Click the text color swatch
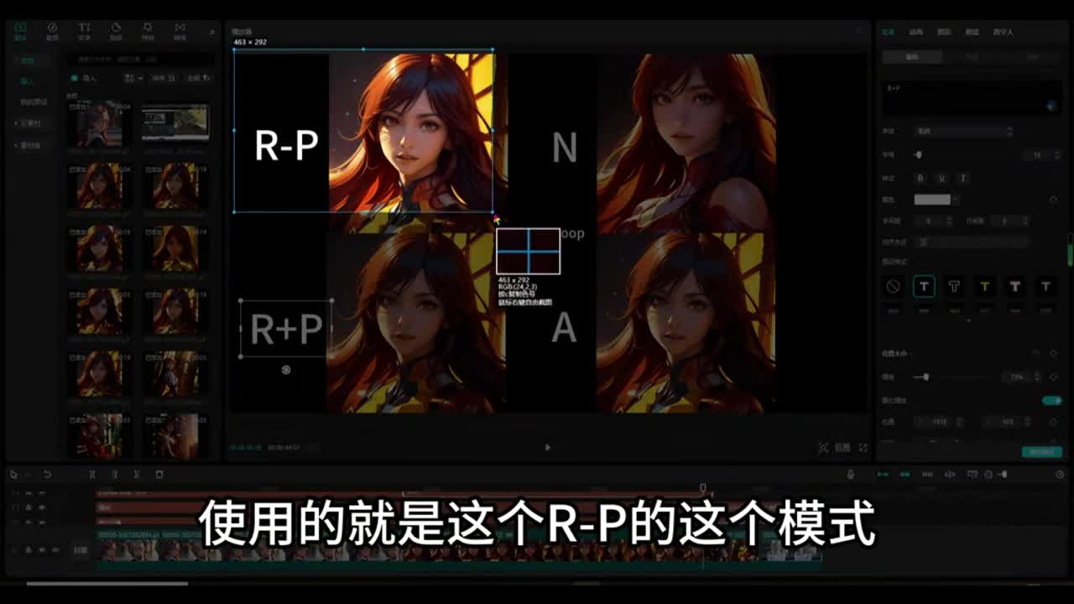Image resolution: width=1074 pixels, height=604 pixels. pos(932,200)
